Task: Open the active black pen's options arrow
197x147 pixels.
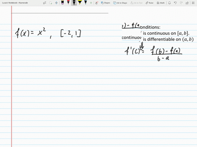Action: tap(76, 4)
